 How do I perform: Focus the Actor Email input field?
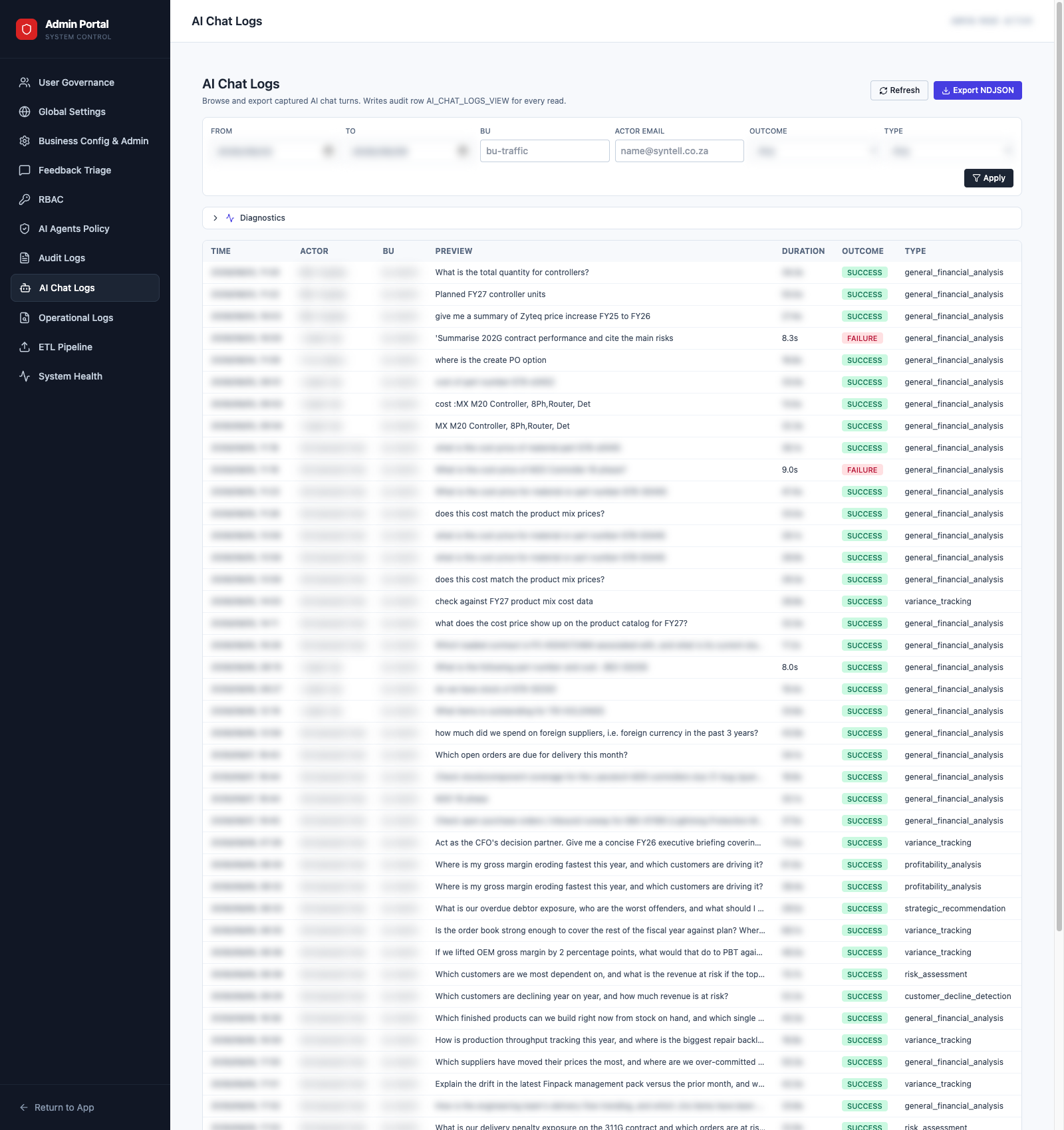(x=679, y=151)
